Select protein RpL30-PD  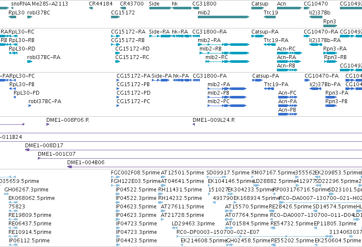coord(26,93)
